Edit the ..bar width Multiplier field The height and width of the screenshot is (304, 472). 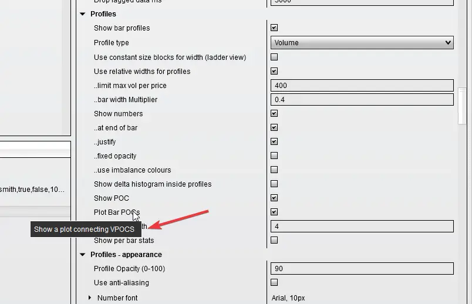click(362, 100)
